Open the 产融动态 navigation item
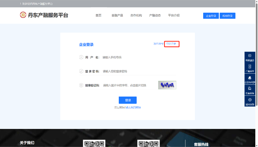 [155, 15]
